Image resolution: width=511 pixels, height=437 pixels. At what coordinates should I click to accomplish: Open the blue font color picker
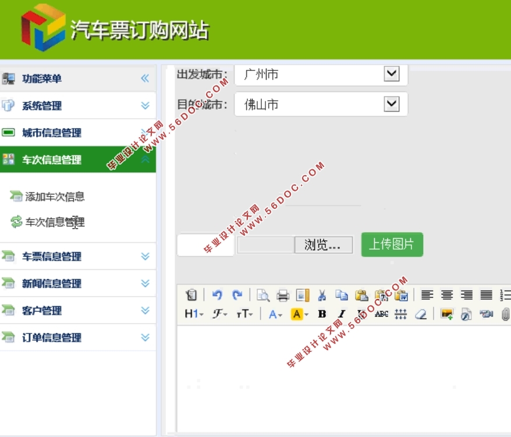(275, 314)
